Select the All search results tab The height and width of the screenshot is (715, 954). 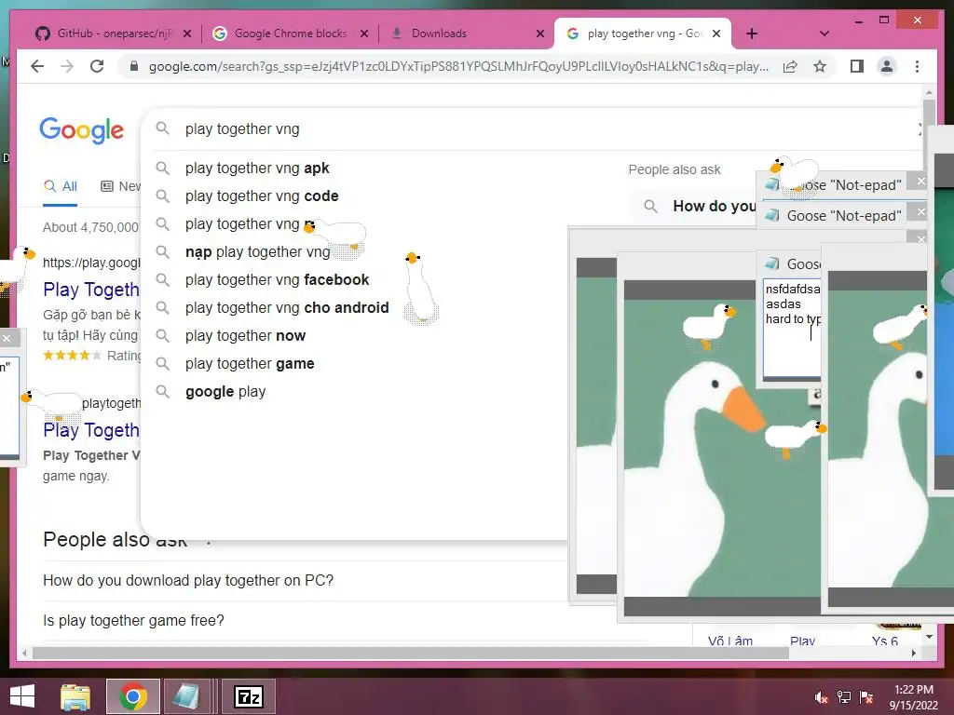61,186
